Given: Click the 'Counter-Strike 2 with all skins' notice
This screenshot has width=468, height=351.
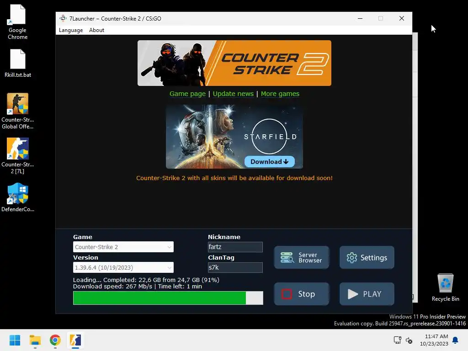Looking at the screenshot, I should tap(234, 178).
